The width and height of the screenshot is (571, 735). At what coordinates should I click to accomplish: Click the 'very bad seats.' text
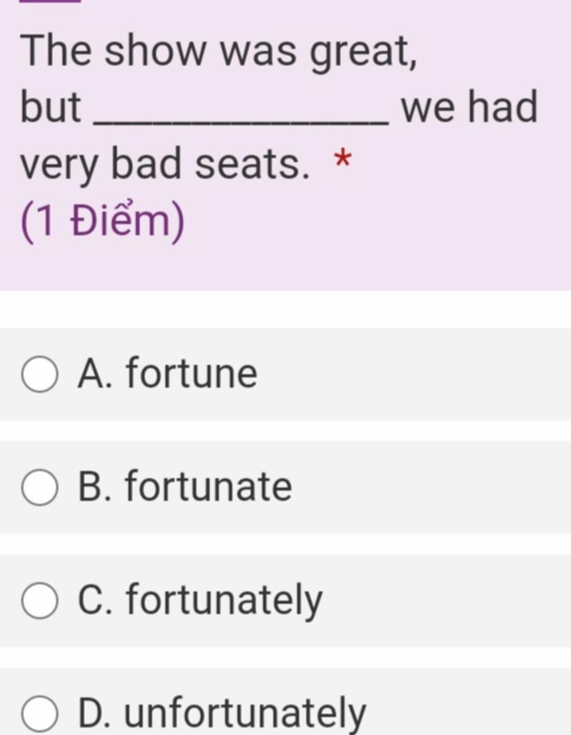tap(165, 165)
